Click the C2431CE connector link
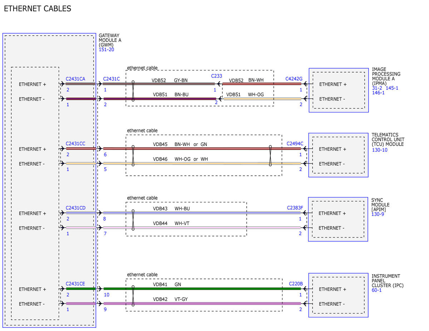Viewport: 429px width, 331px height. (75, 284)
